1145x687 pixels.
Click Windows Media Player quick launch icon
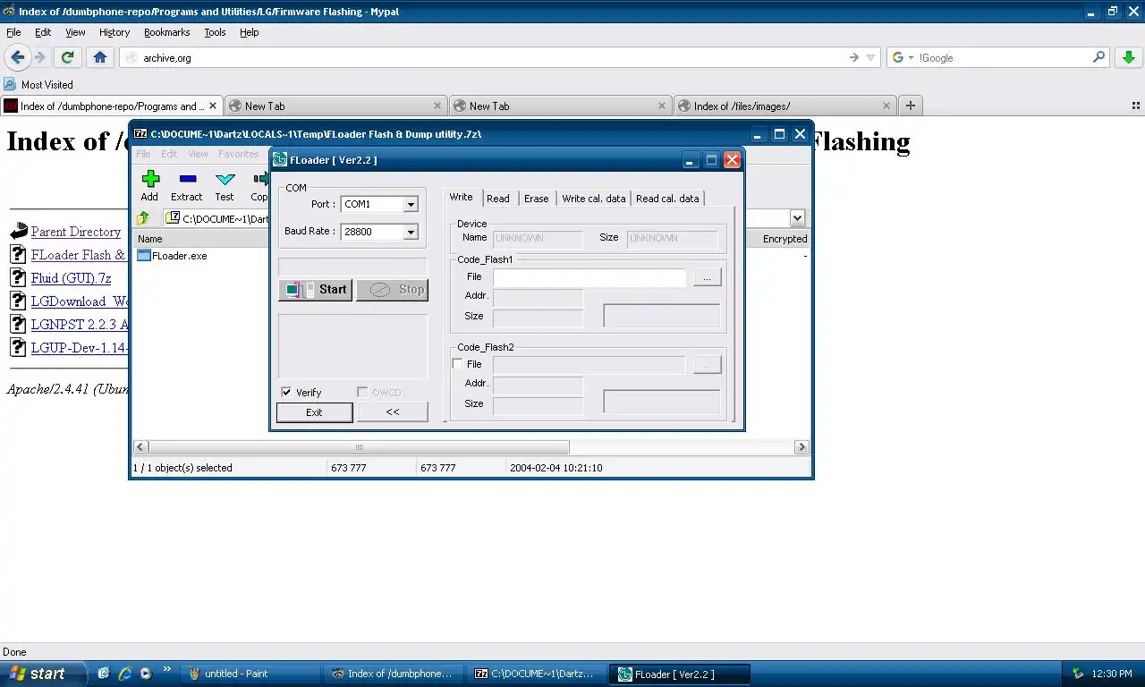(x=146, y=674)
